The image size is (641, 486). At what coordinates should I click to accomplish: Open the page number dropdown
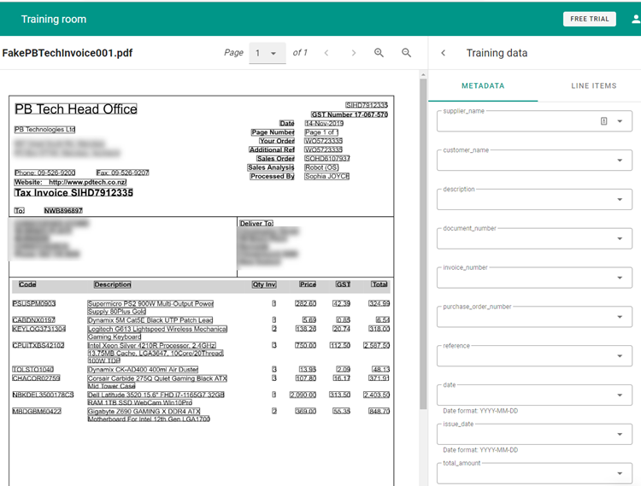266,53
